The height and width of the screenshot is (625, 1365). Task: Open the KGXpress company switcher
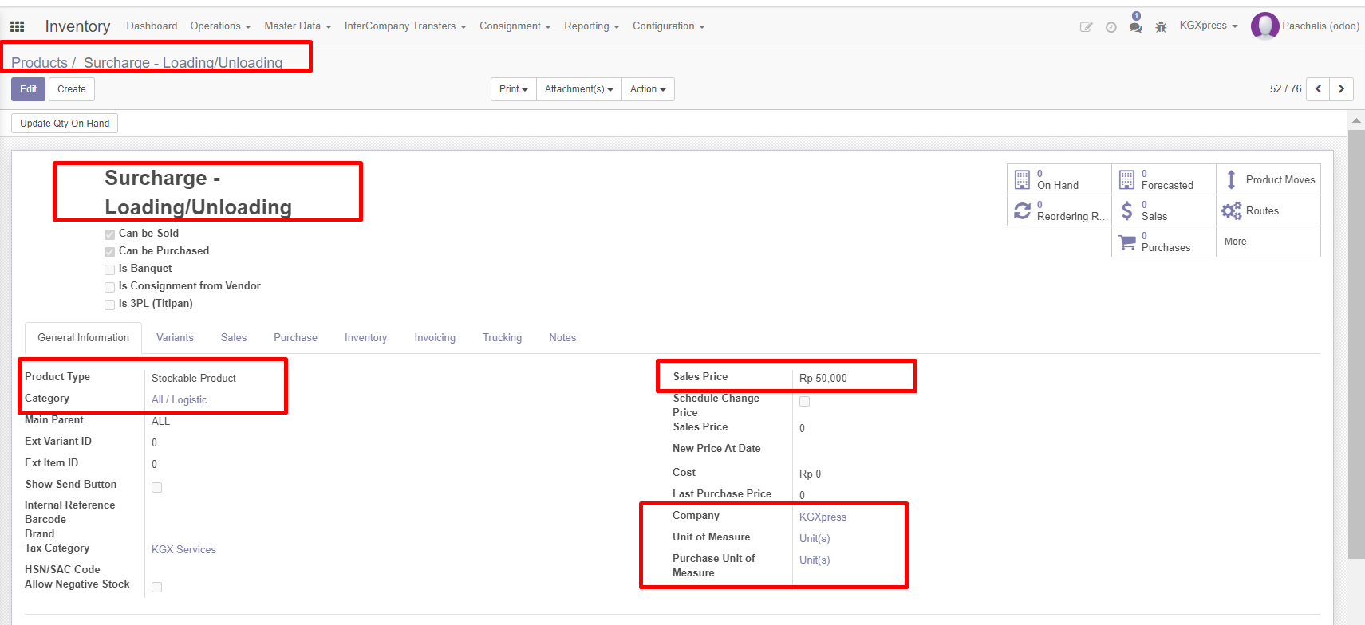pos(1209,26)
